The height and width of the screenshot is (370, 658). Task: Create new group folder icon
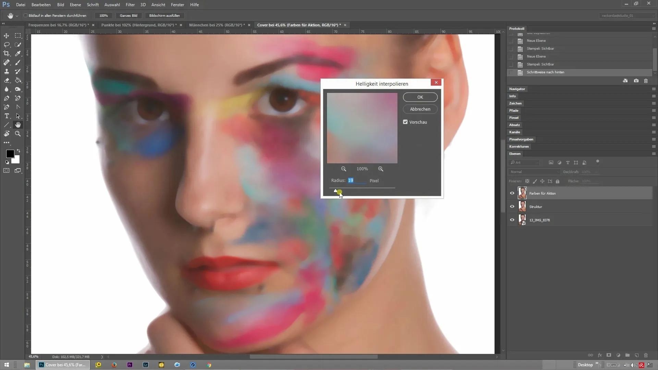tap(627, 355)
